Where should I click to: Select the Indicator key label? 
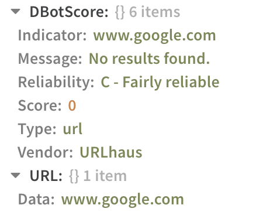click(52, 35)
